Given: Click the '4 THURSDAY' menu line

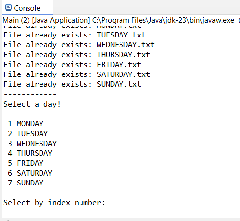Looking at the screenshot, I should click(x=30, y=153).
